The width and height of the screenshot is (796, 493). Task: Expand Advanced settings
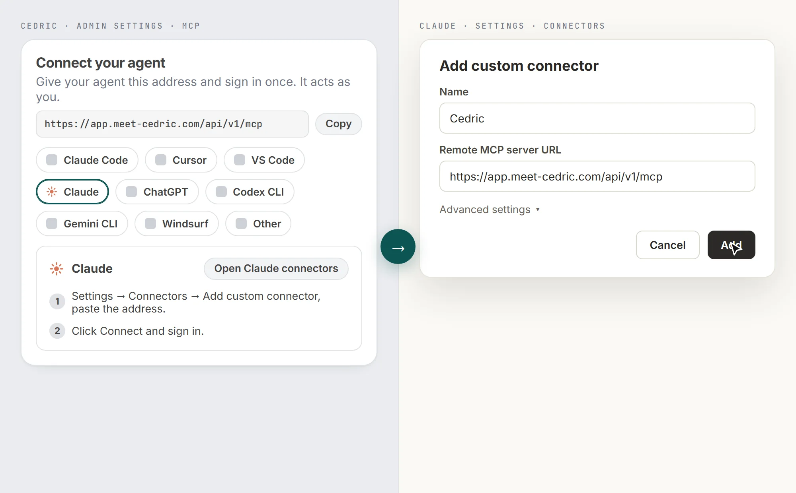coord(490,210)
